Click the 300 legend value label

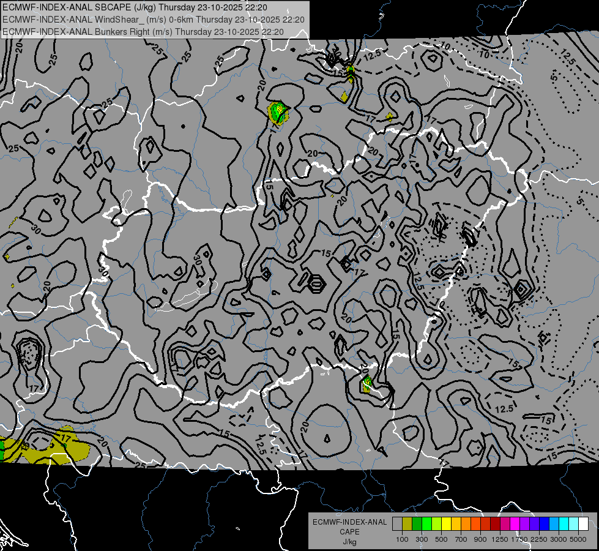pos(422,539)
